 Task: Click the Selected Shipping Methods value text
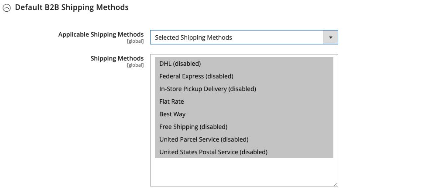(x=193, y=37)
